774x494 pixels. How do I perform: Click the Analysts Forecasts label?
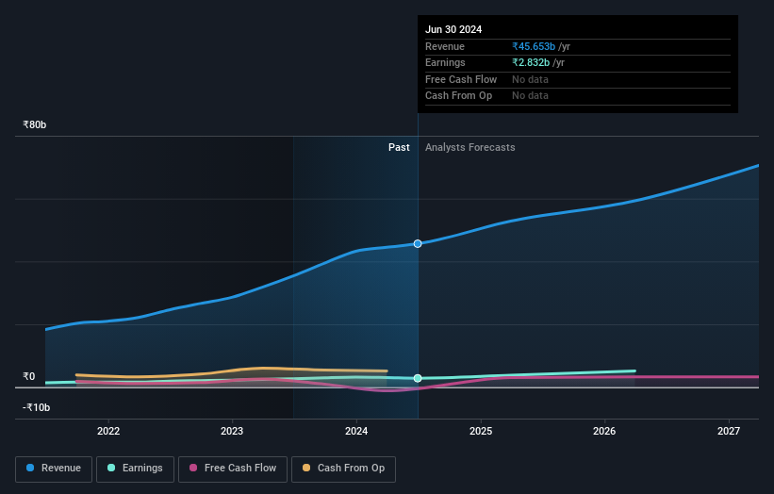469,148
